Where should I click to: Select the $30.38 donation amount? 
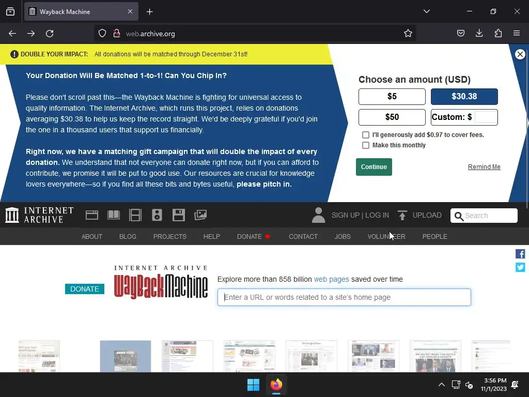[464, 97]
